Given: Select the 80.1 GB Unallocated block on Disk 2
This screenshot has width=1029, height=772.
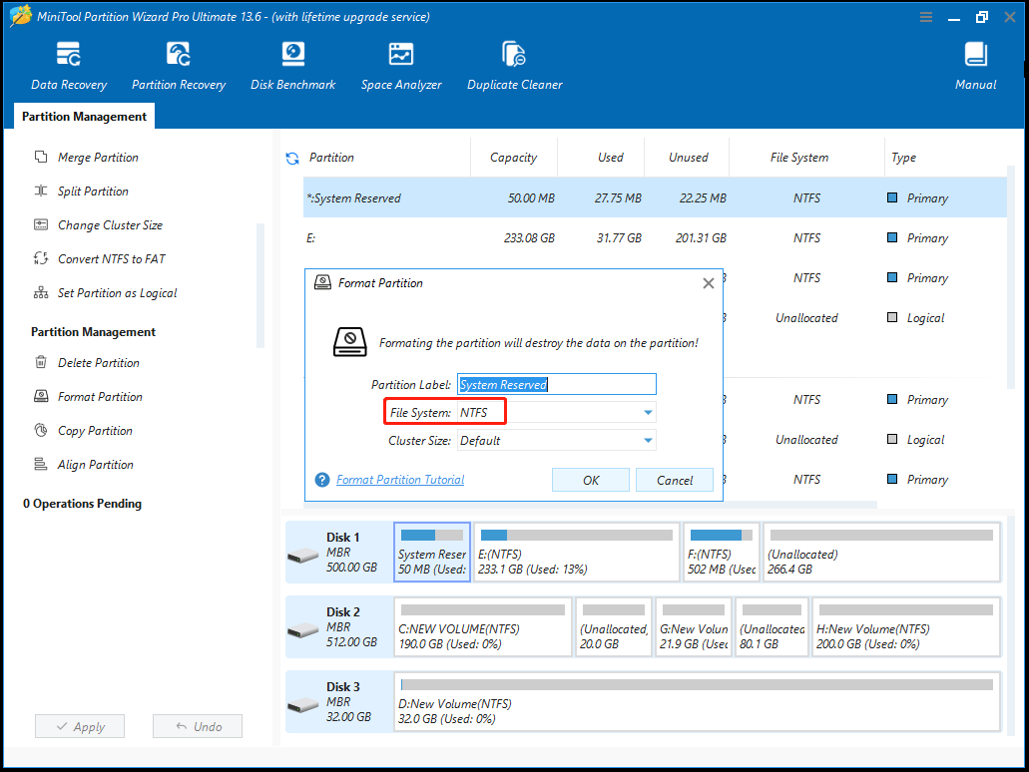Looking at the screenshot, I should click(x=772, y=627).
